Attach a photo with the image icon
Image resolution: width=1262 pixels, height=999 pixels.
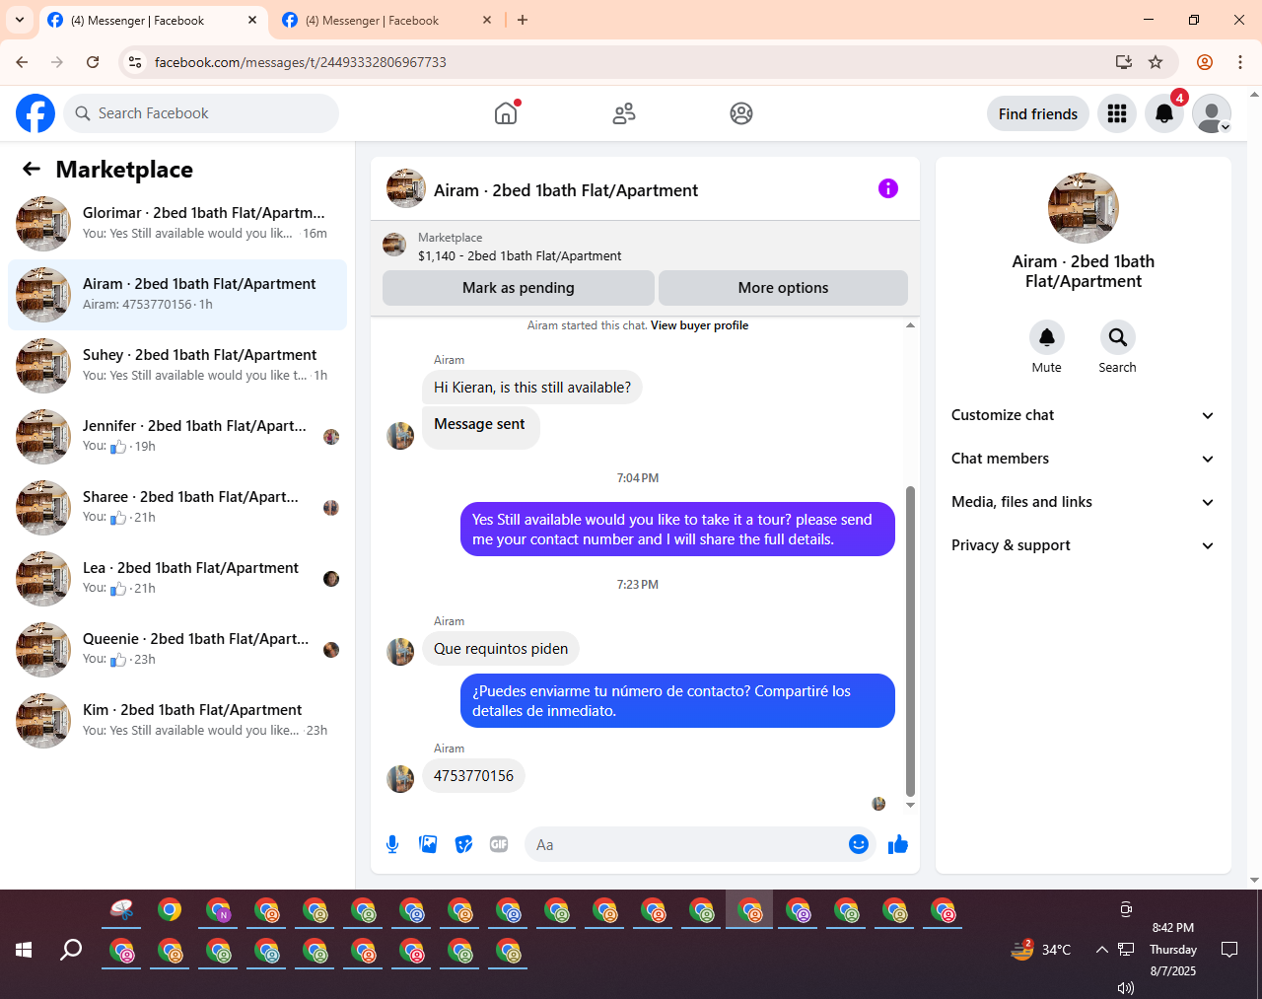tap(428, 844)
